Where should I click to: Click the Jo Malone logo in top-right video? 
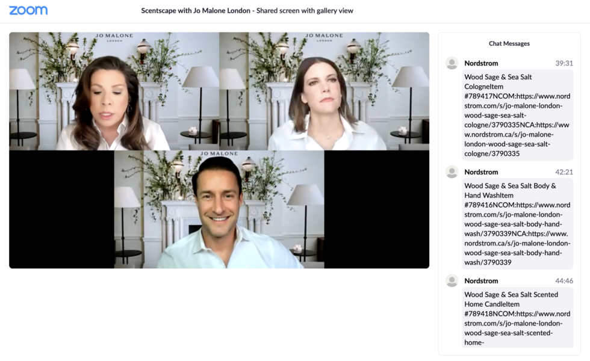coord(324,37)
